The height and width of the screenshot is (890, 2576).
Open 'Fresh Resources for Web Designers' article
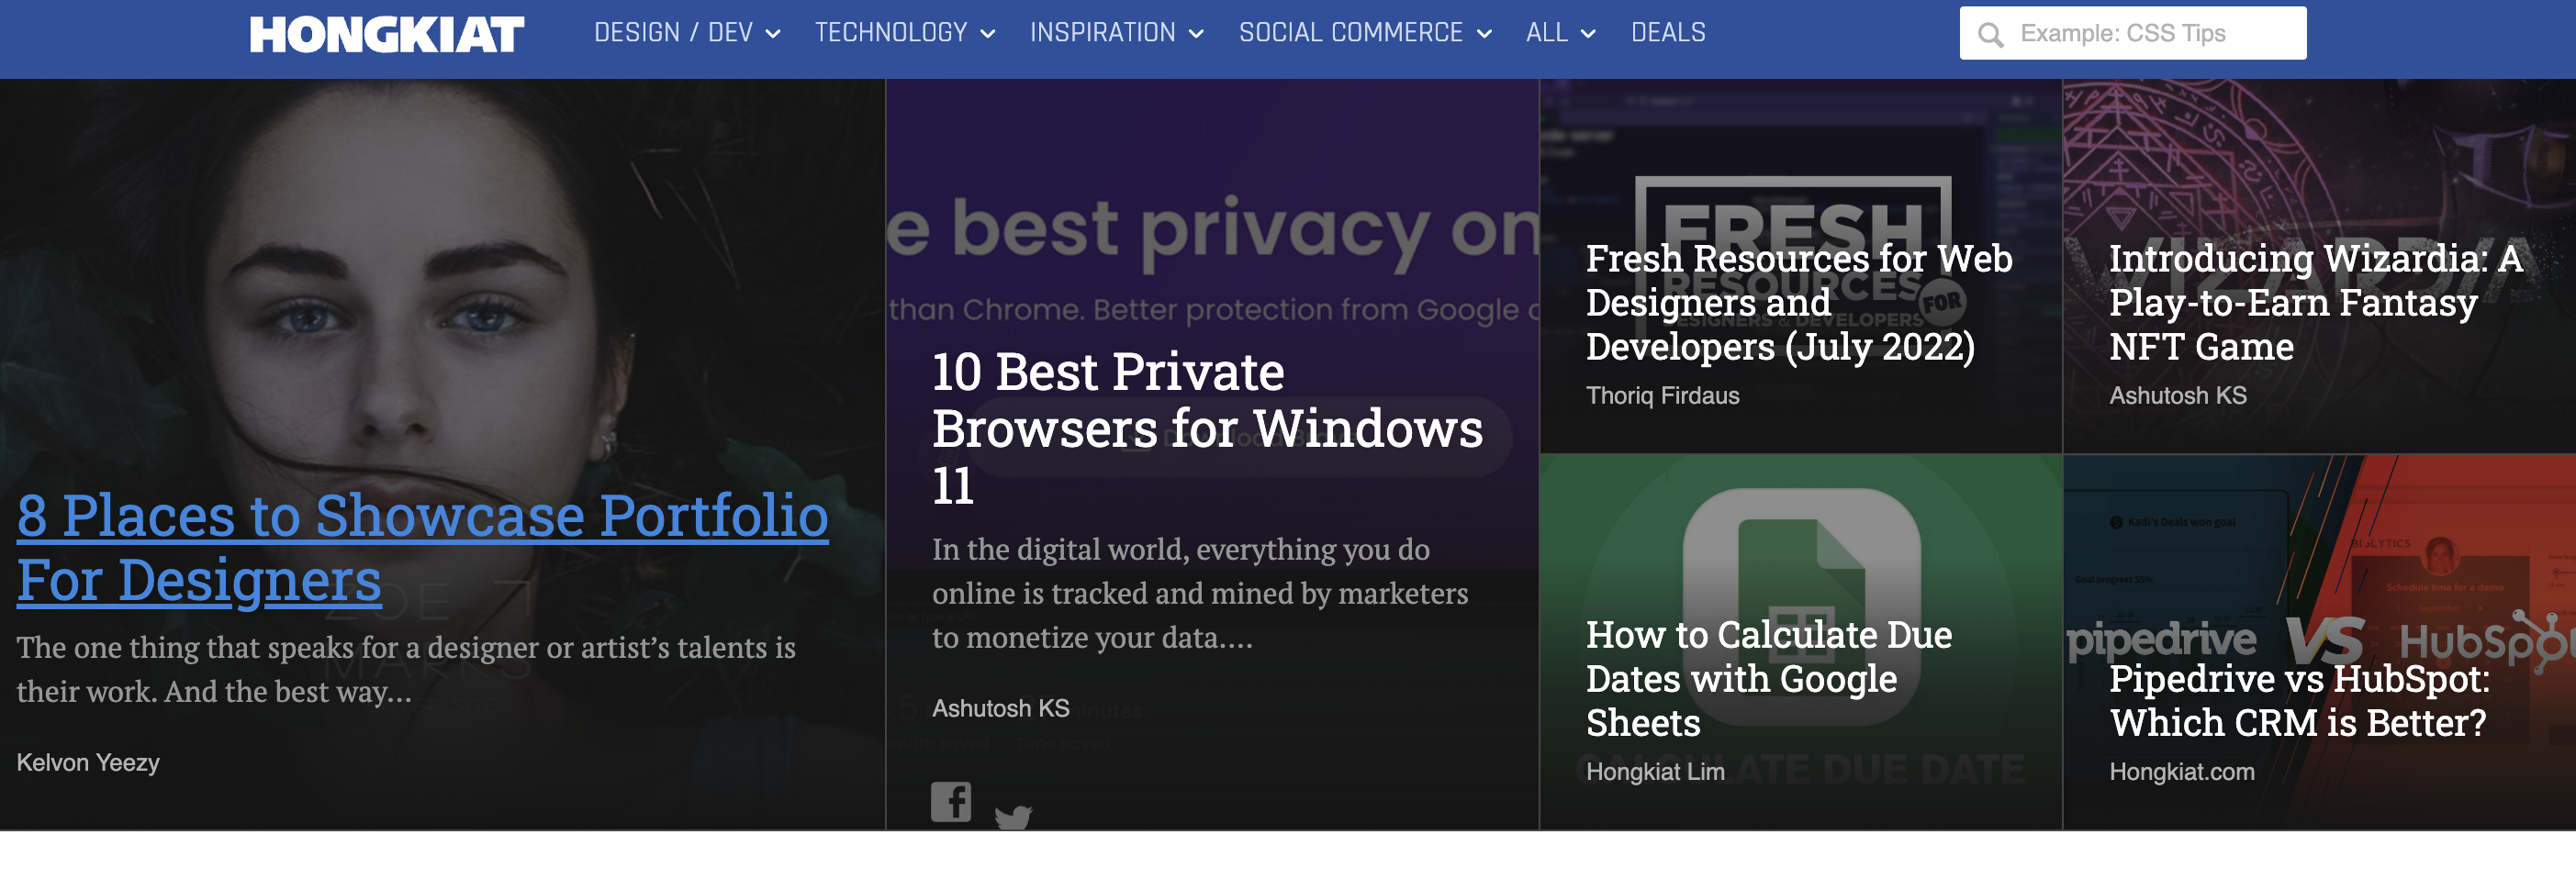tap(1799, 302)
